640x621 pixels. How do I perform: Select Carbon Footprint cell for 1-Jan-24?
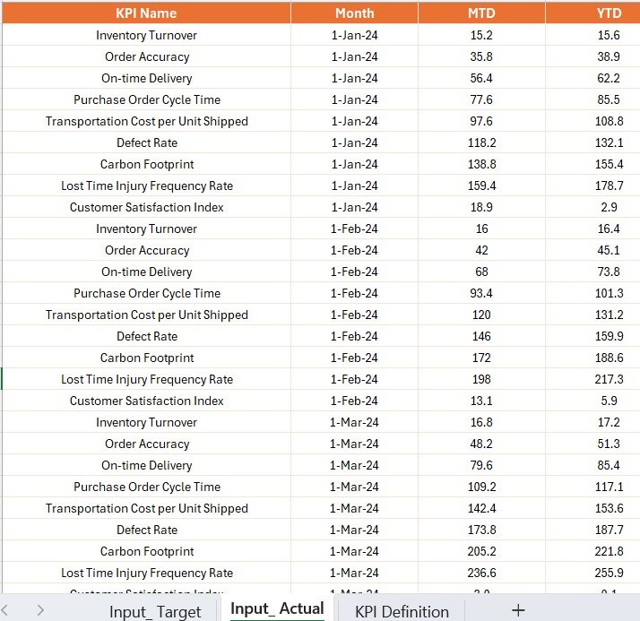click(146, 164)
